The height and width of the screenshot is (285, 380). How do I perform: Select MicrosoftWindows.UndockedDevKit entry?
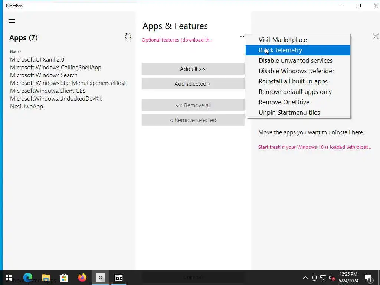56,98
